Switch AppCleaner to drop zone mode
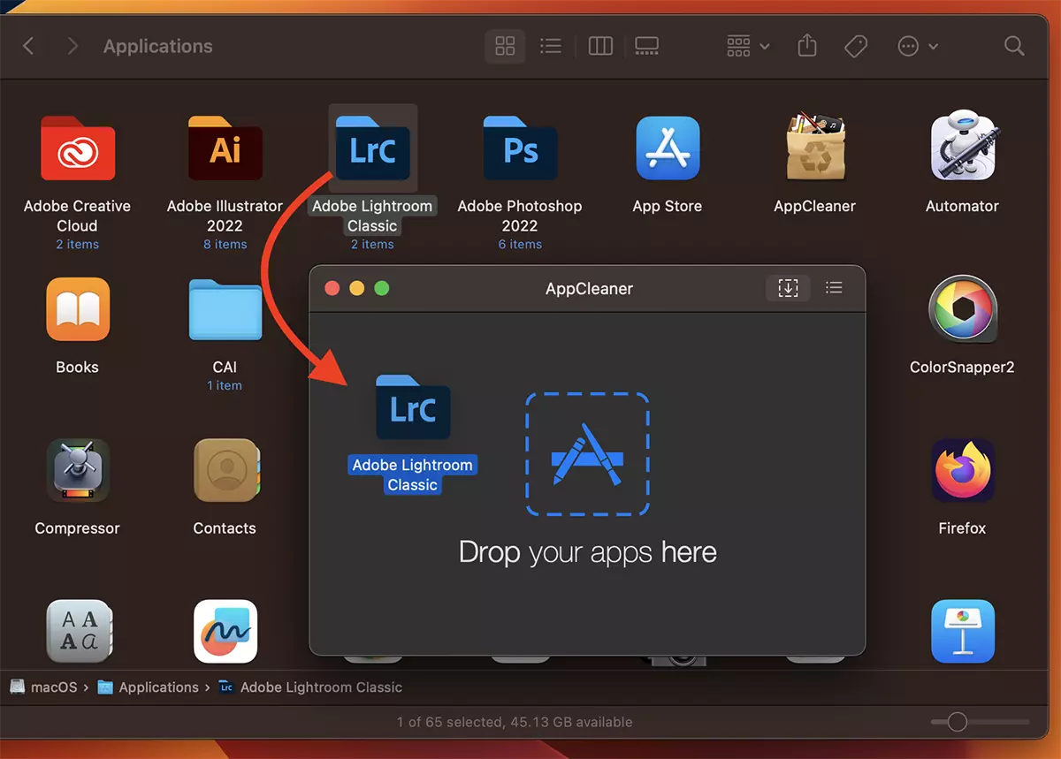 [788, 287]
